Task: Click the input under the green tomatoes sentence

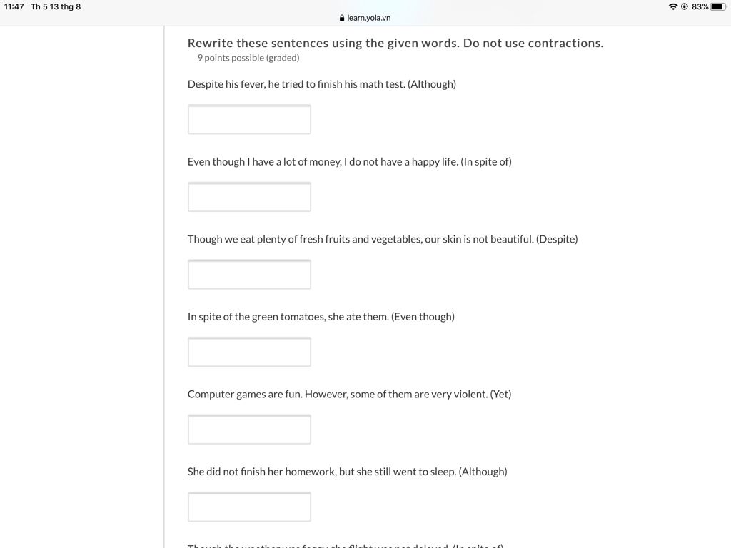Action: click(x=249, y=352)
